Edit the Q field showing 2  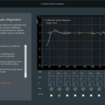click(x=59, y=84)
